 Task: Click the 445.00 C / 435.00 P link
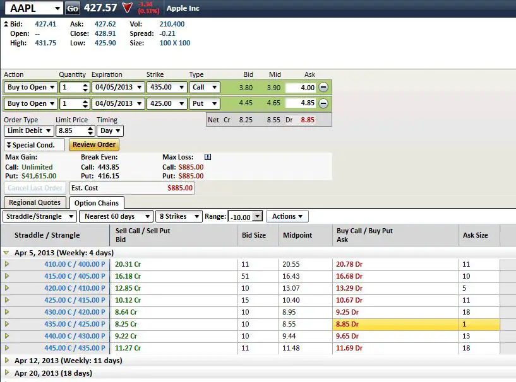75,348
